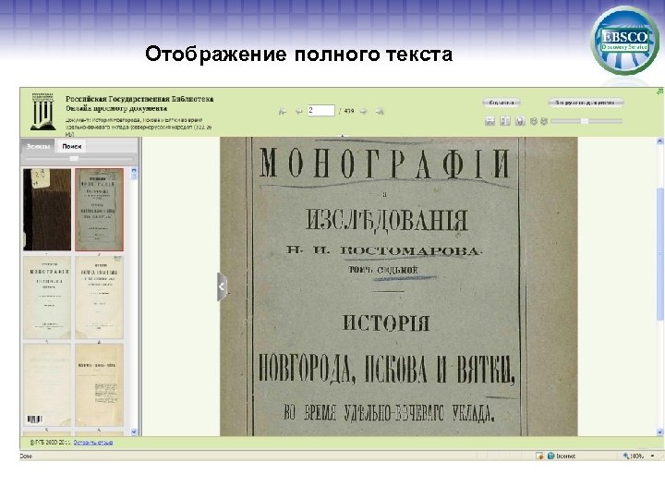Click the zoom in round icon
The height and width of the screenshot is (499, 665).
click(544, 121)
